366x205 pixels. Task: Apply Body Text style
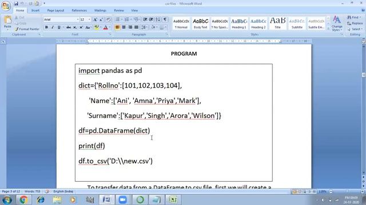201,23
